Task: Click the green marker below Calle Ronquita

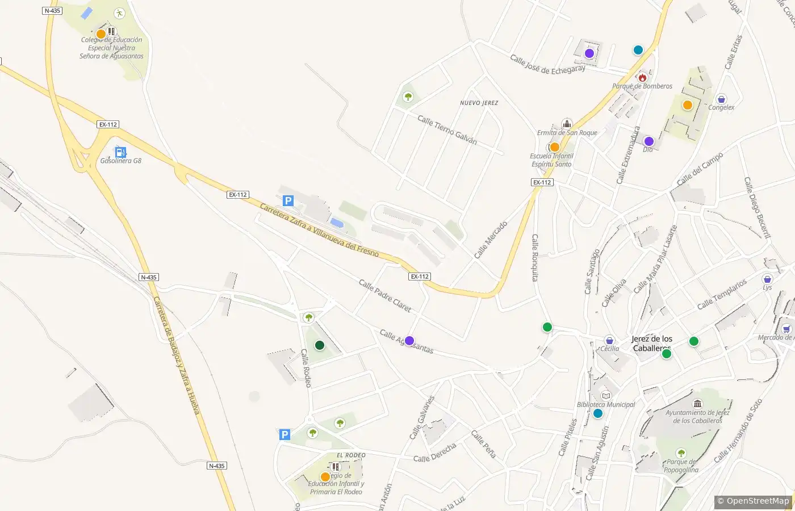Action: 547,327
